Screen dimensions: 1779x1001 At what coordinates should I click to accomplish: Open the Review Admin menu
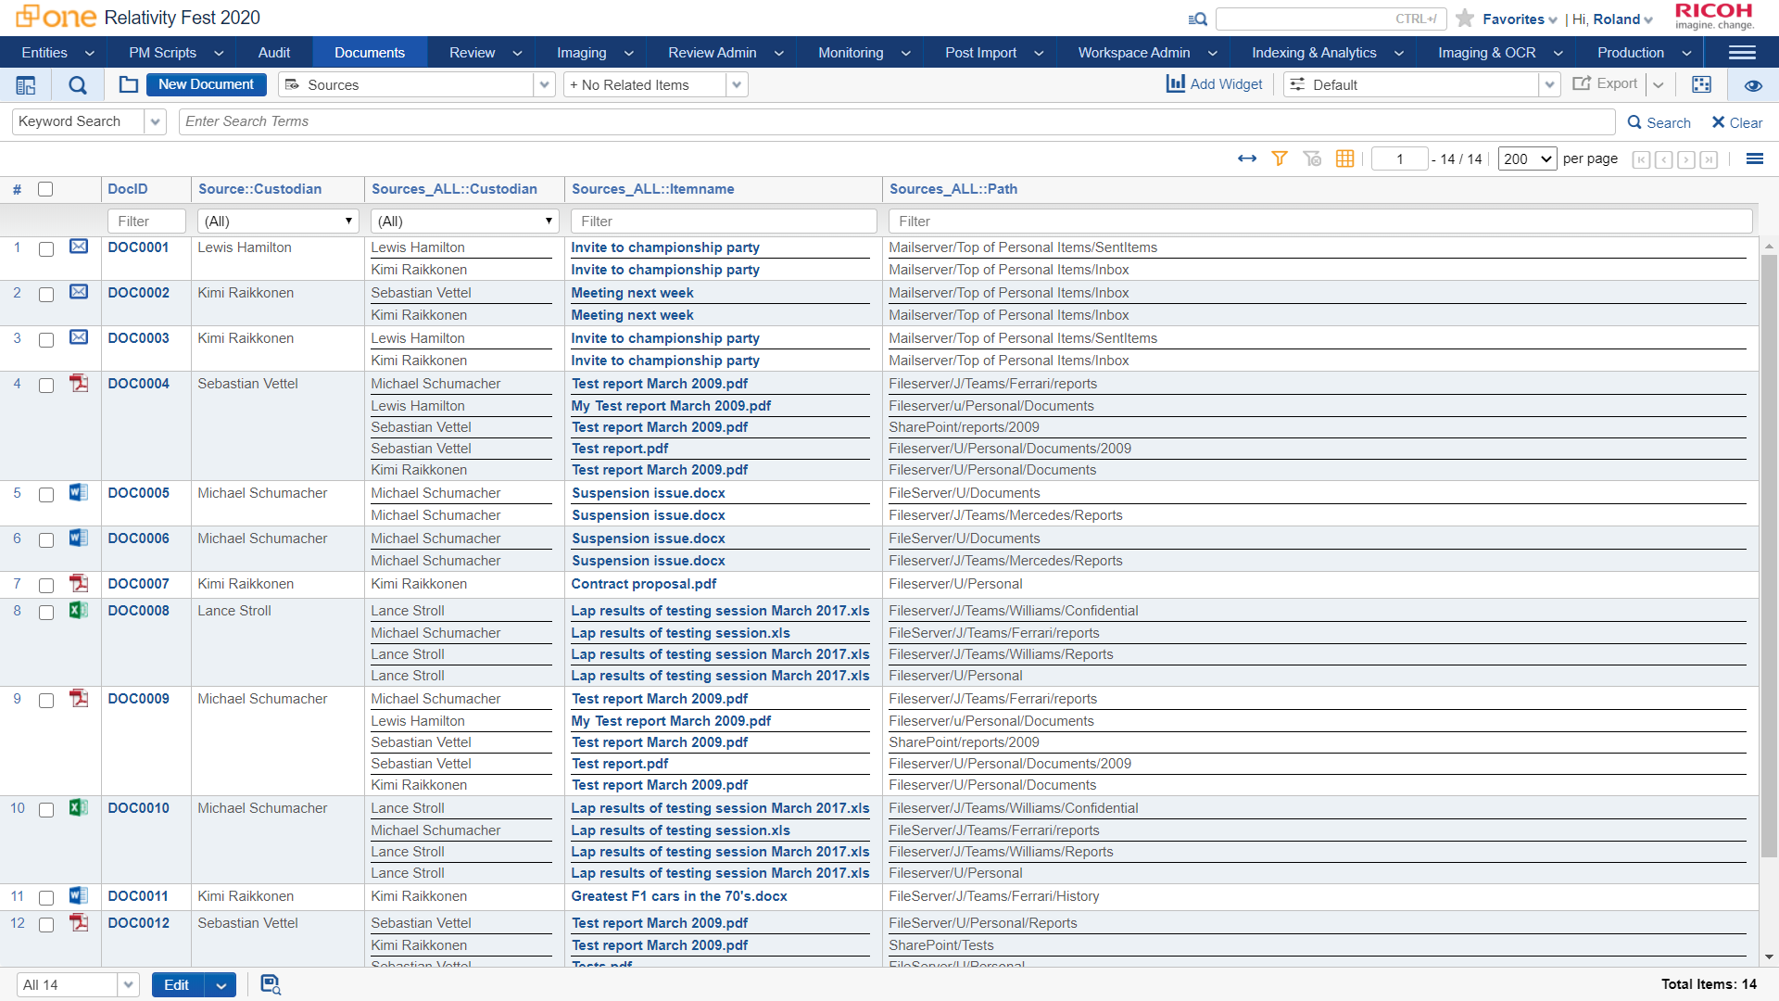coord(725,53)
